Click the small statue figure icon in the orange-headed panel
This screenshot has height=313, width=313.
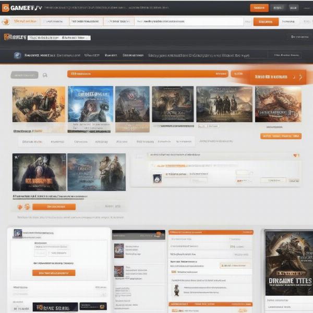point(176,290)
